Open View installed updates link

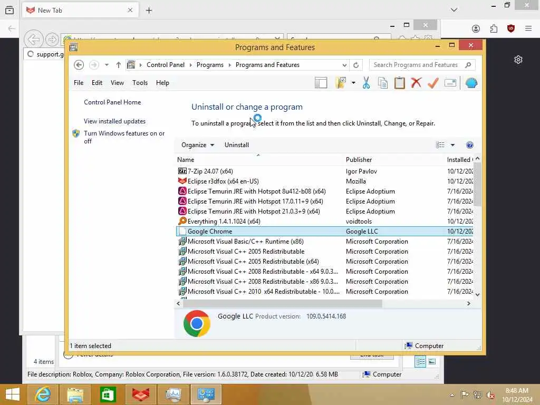(114, 121)
